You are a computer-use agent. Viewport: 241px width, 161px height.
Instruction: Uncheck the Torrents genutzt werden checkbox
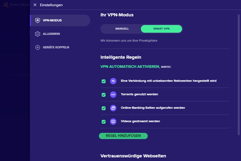click(x=104, y=95)
